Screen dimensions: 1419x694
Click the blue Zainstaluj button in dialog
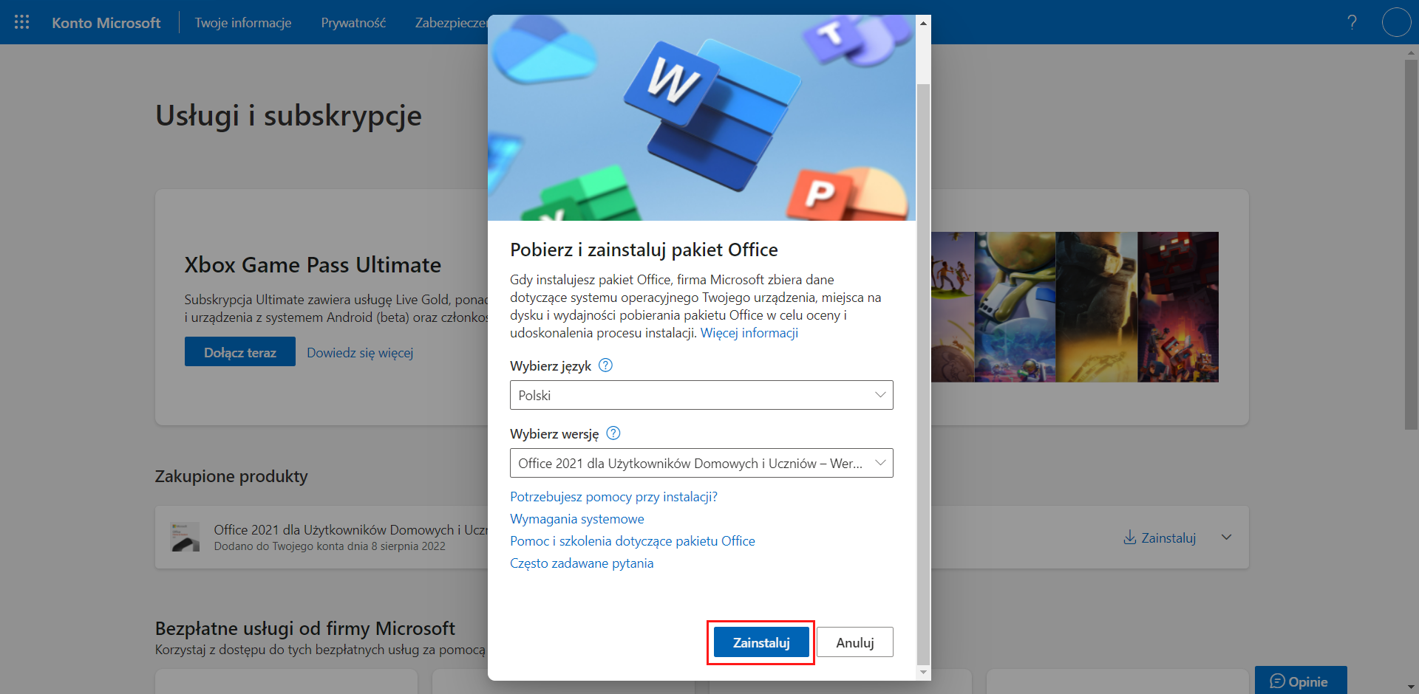761,642
